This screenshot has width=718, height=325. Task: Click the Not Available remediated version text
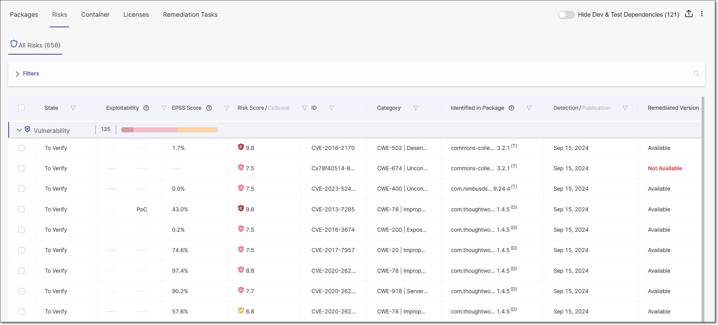(x=665, y=168)
